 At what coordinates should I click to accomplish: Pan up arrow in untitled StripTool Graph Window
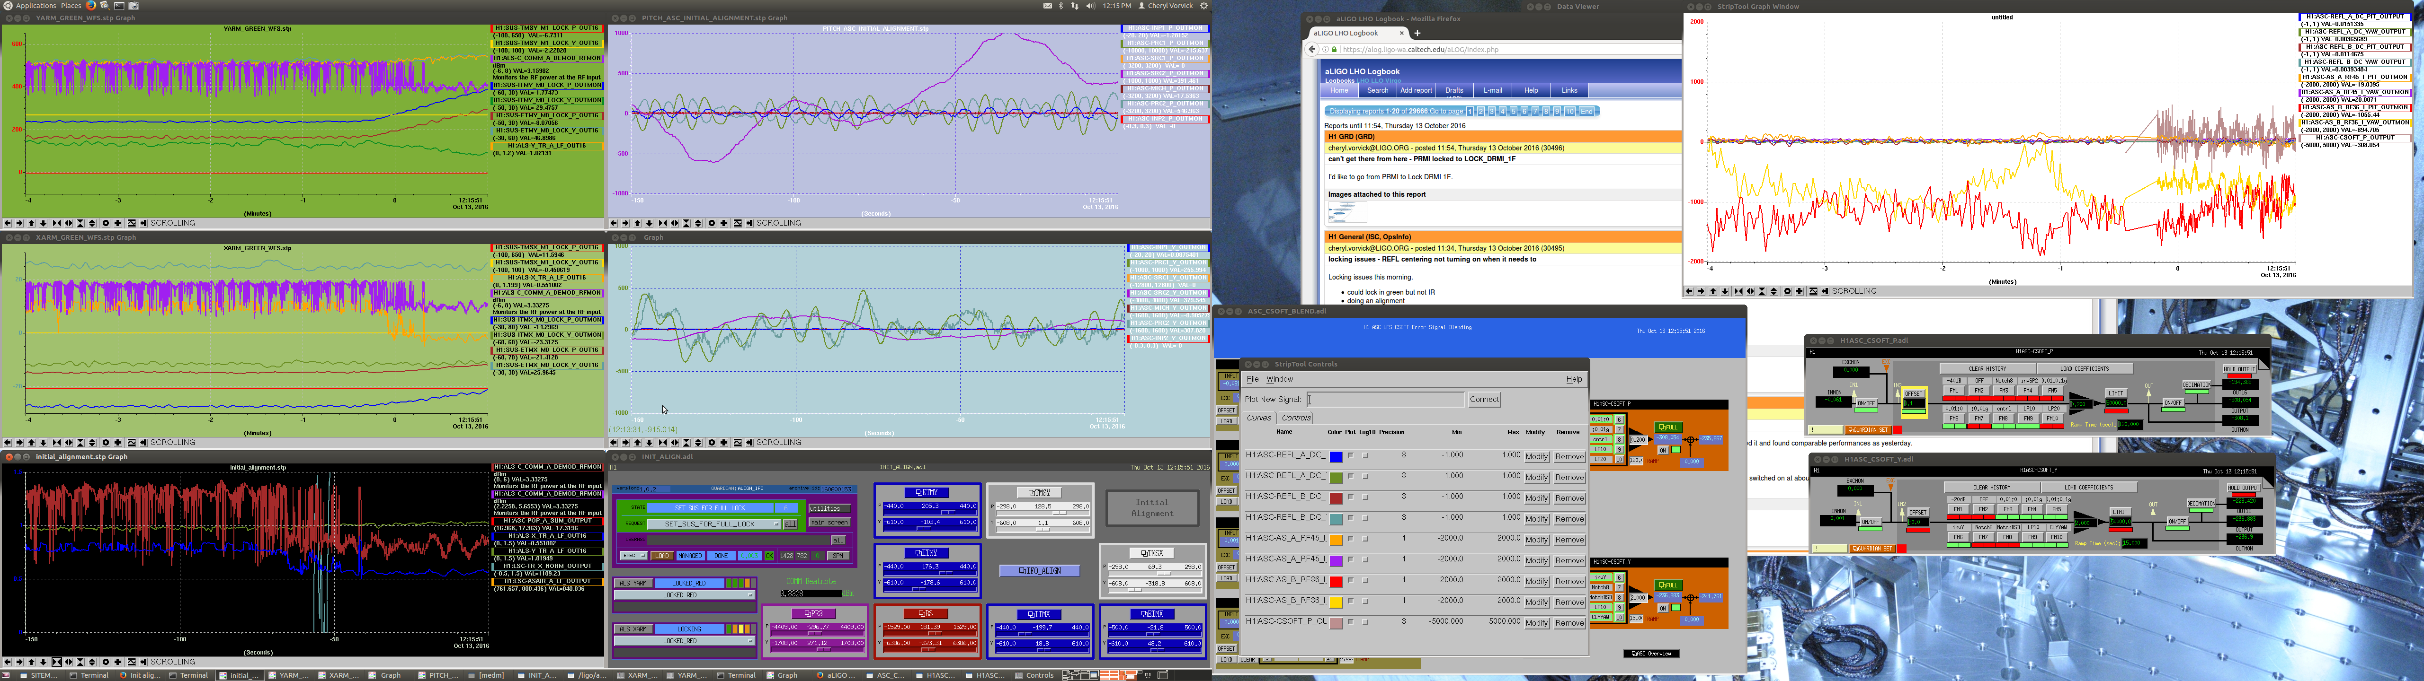tap(1713, 292)
